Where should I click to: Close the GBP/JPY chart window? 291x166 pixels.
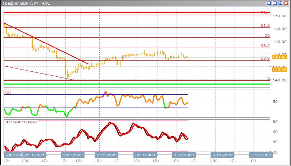pos(287,3)
